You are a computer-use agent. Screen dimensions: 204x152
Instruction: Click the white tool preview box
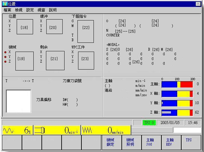tap(19, 101)
